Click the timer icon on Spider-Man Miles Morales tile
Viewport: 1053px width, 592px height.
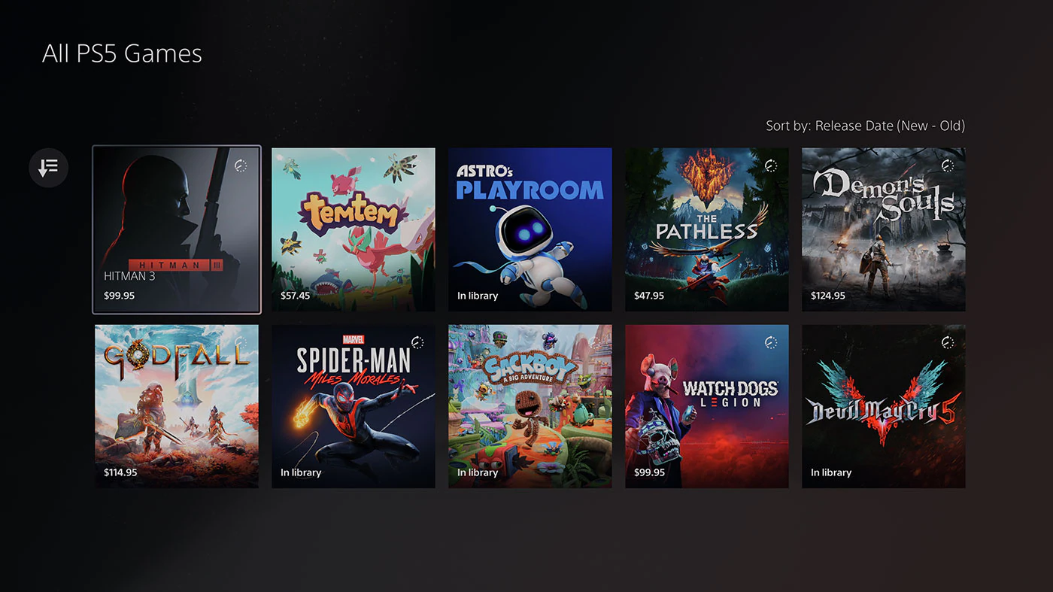pos(417,342)
